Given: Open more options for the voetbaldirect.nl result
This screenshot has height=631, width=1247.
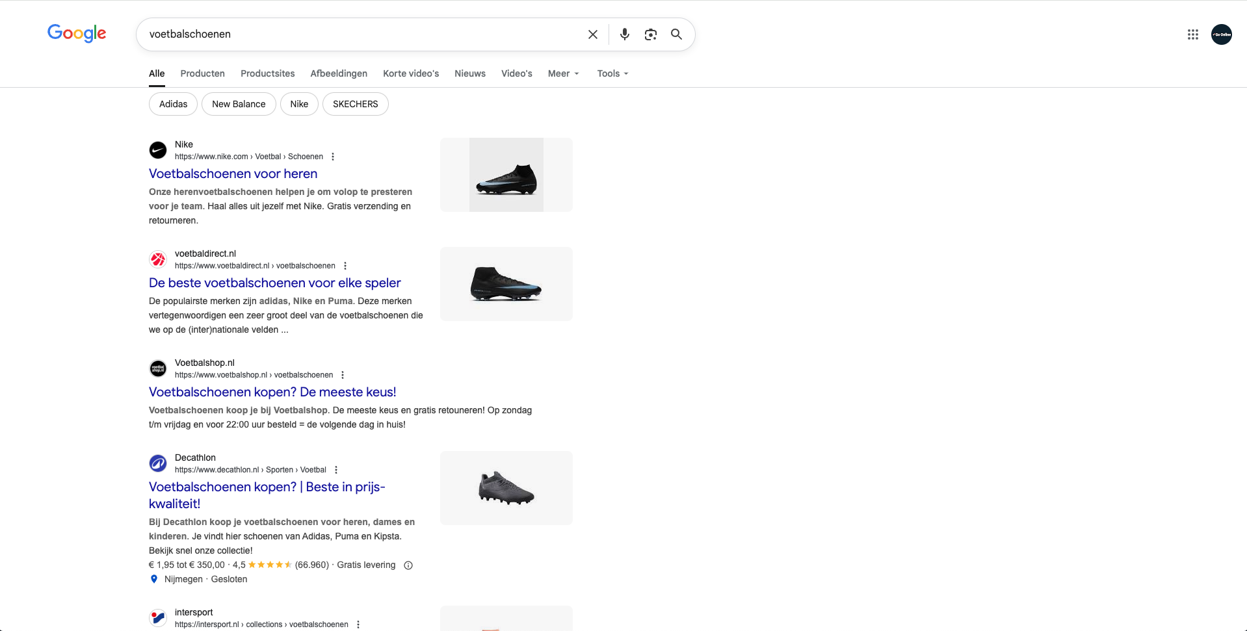Looking at the screenshot, I should 345,266.
